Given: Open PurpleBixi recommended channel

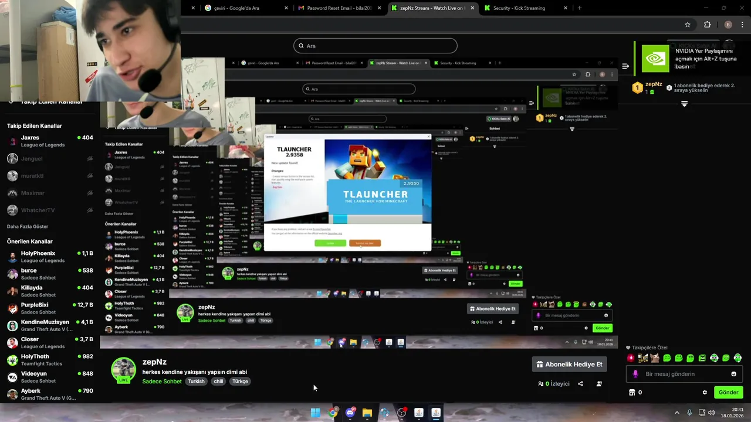Looking at the screenshot, I should pyautogui.click(x=50, y=308).
